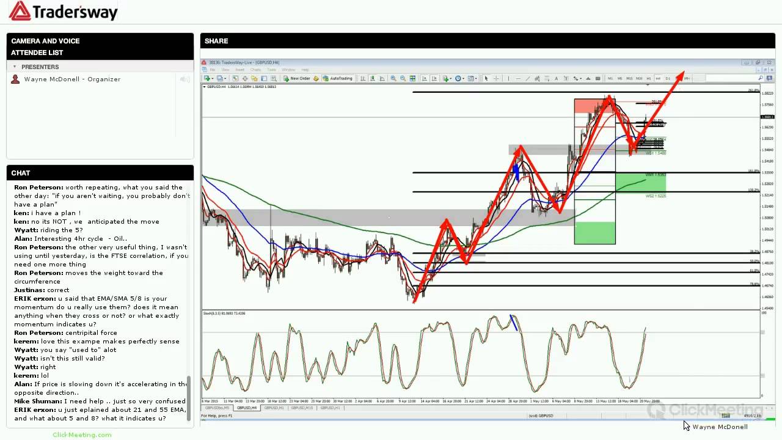
Task: Open the Tools menu
Action: pos(271,70)
